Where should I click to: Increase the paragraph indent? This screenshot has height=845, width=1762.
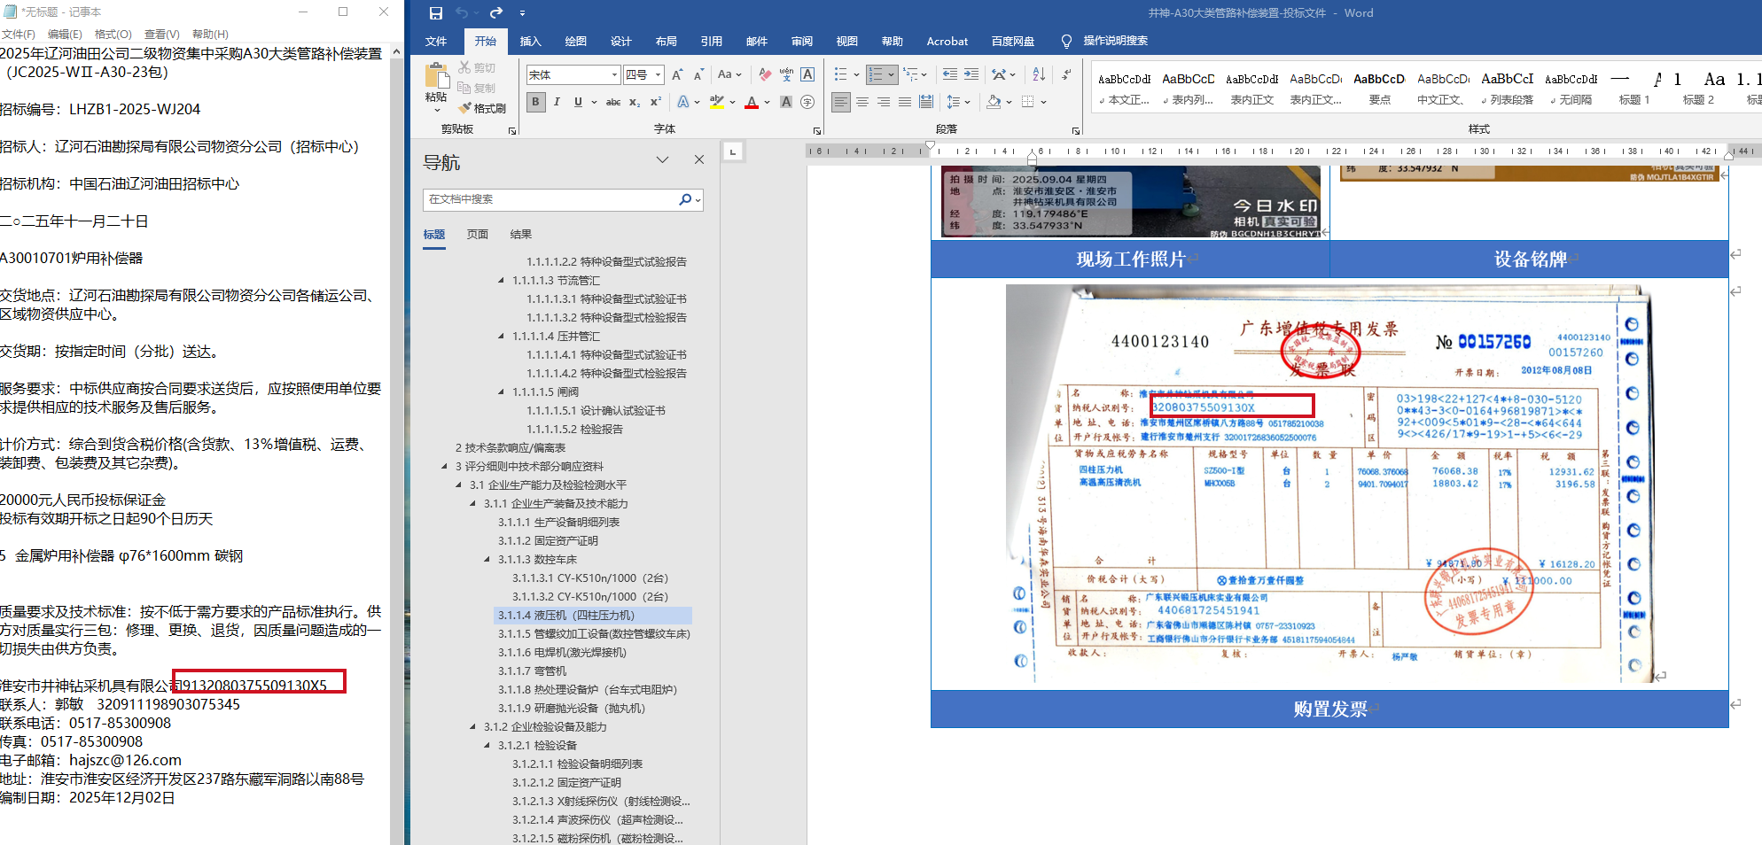point(971,75)
